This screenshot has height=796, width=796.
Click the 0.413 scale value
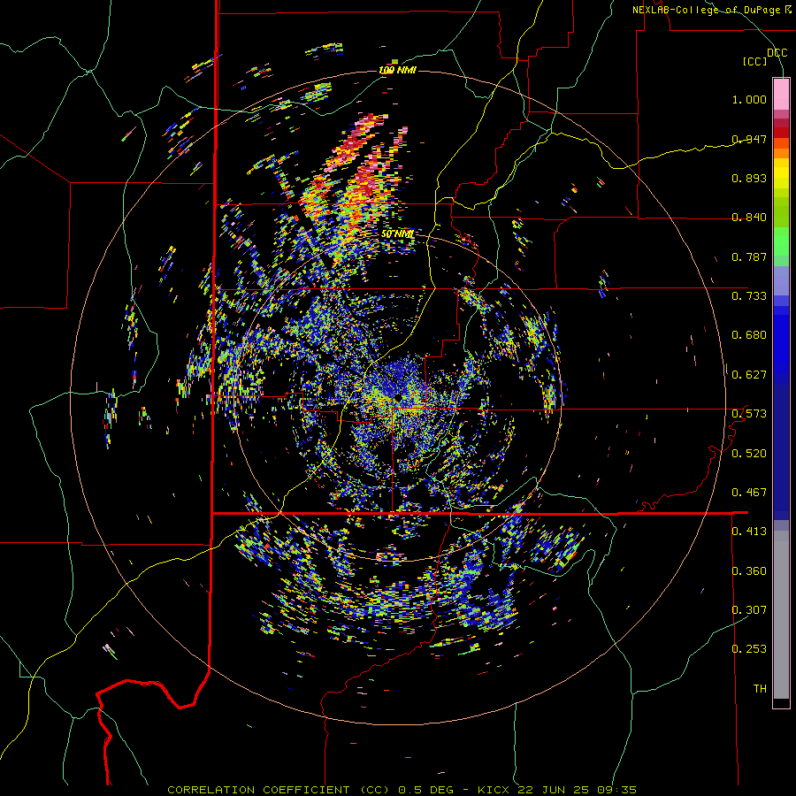(749, 532)
